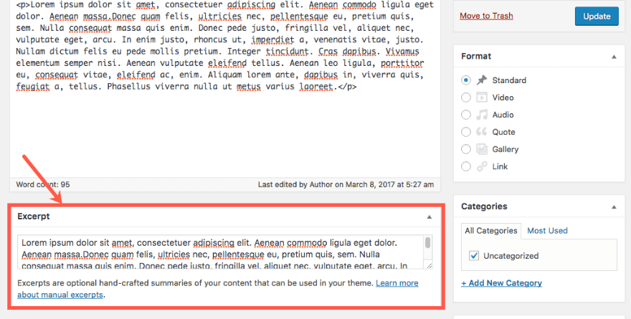Click the Video format icon

482,97
